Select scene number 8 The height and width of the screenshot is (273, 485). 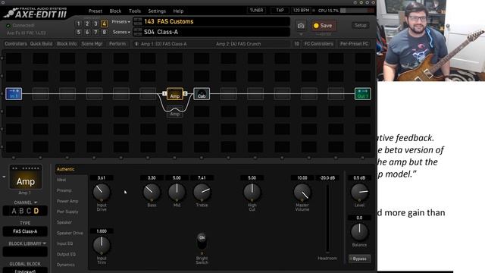coord(105,32)
